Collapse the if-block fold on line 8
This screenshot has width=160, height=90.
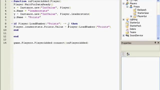coord(12,24)
